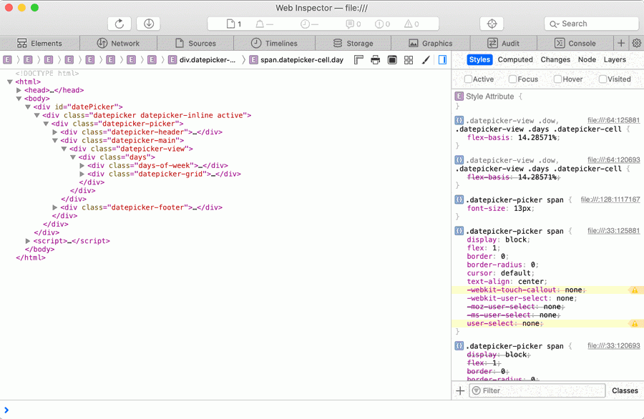Open the Graphics tab

[x=431, y=43]
